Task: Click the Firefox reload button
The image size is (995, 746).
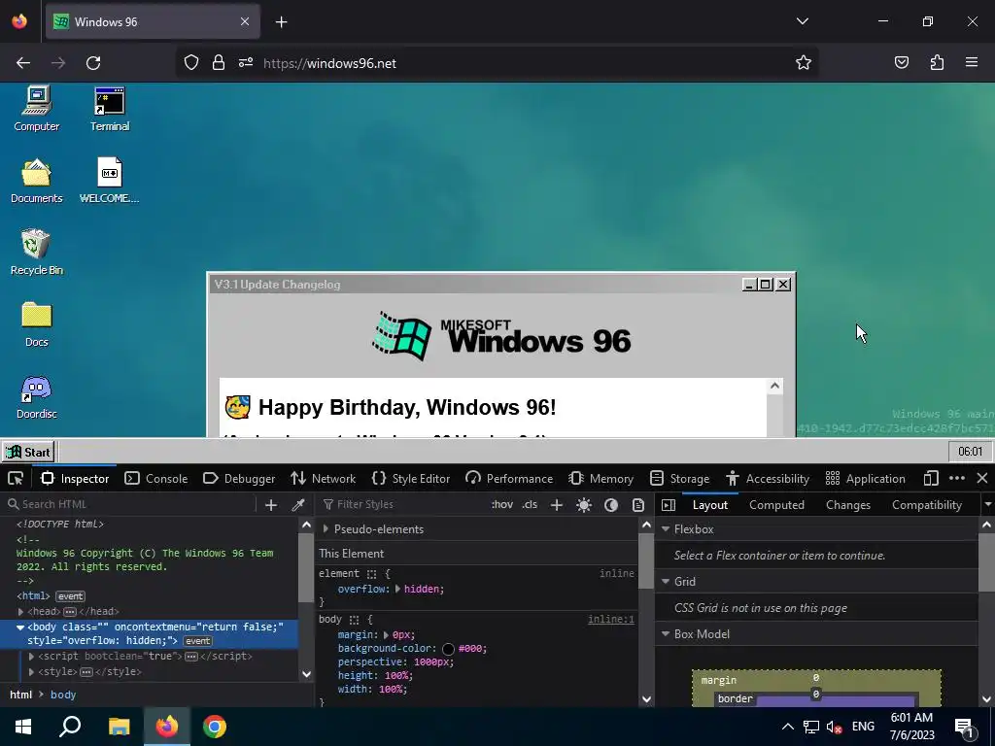Action: [x=93, y=63]
